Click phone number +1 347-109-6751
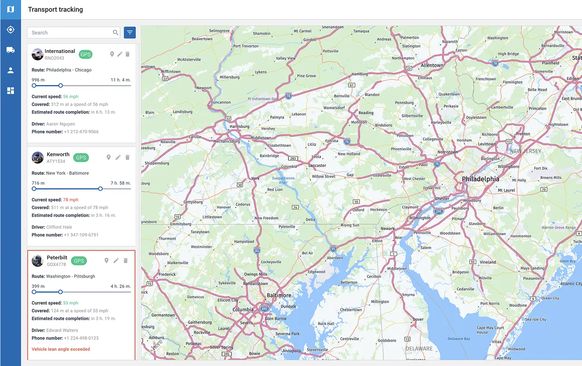 tap(81, 235)
